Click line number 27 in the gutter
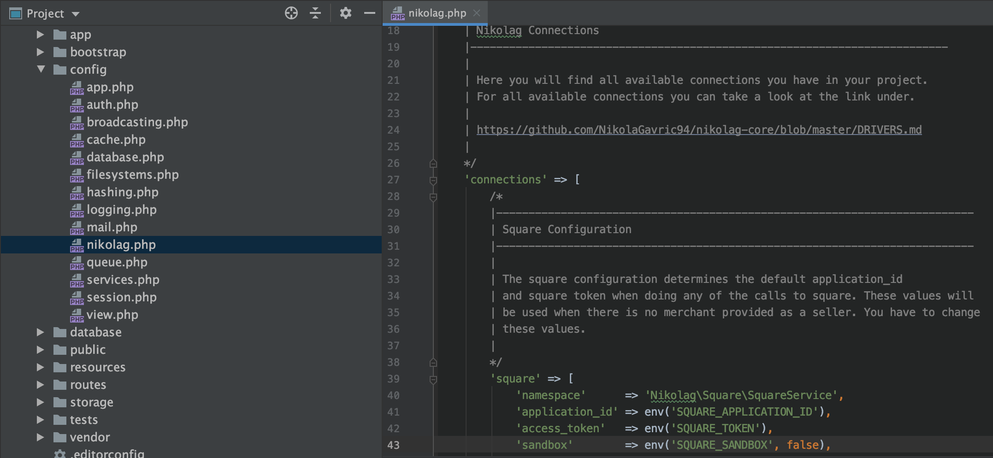 (393, 180)
